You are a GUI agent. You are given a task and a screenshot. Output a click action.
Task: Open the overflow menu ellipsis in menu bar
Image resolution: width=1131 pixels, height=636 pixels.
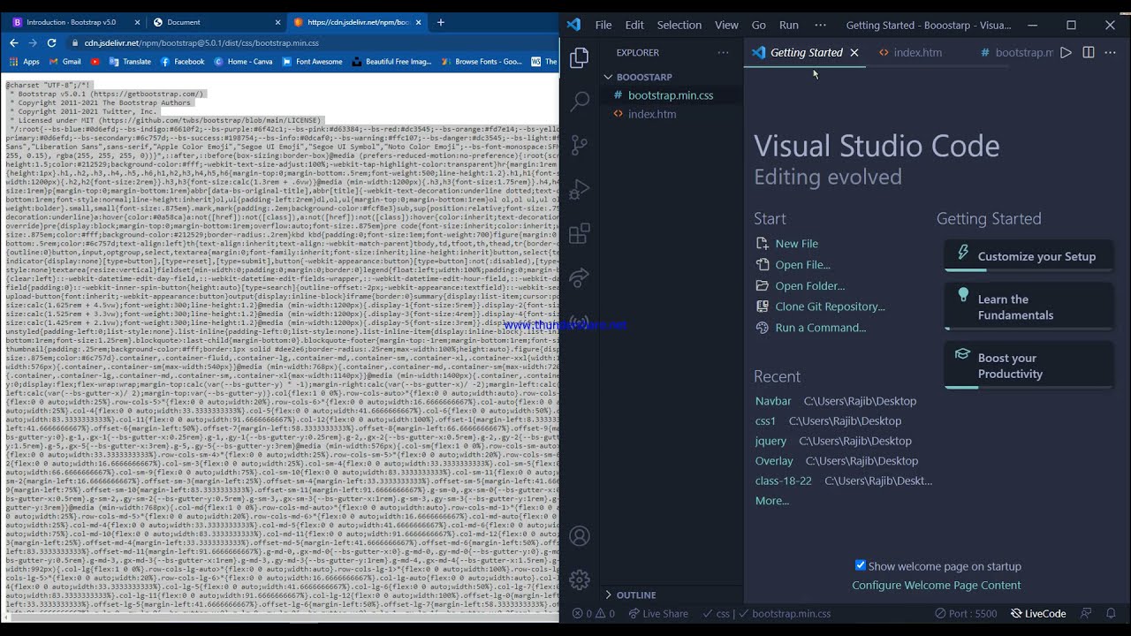[820, 25]
